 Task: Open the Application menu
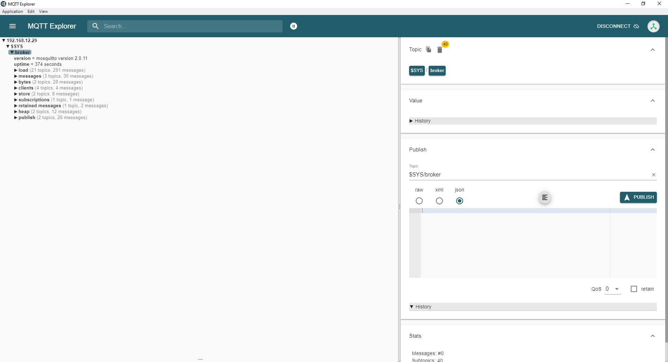(x=13, y=11)
